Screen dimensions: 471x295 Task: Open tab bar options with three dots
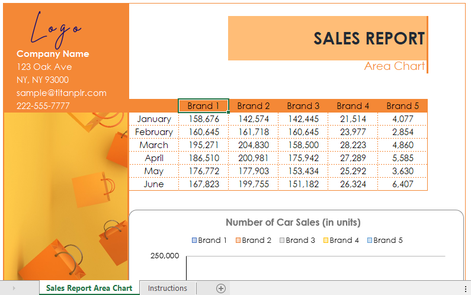pos(465,288)
